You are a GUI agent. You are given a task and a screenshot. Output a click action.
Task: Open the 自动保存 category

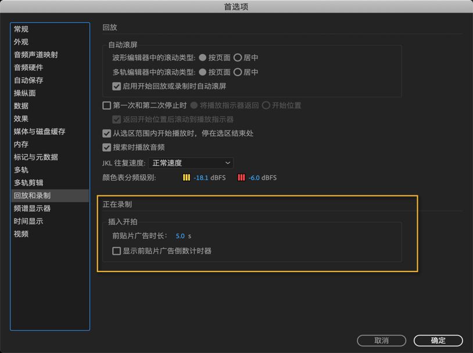[27, 80]
